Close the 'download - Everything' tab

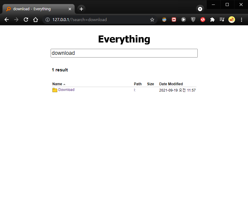70,9
